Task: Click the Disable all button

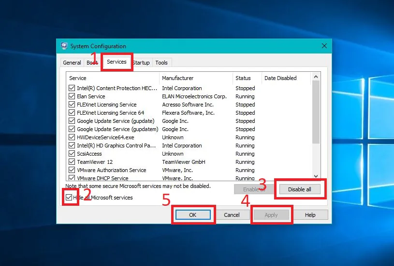Action: tap(300, 189)
